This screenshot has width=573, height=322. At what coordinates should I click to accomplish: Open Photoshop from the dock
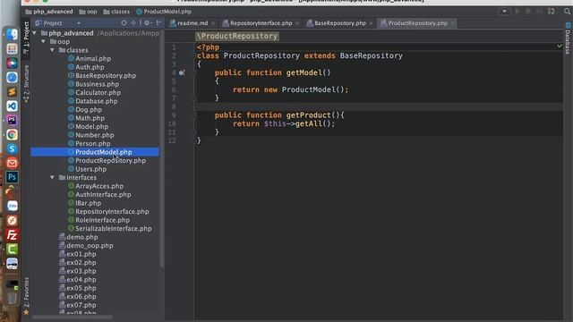pyautogui.click(x=12, y=177)
